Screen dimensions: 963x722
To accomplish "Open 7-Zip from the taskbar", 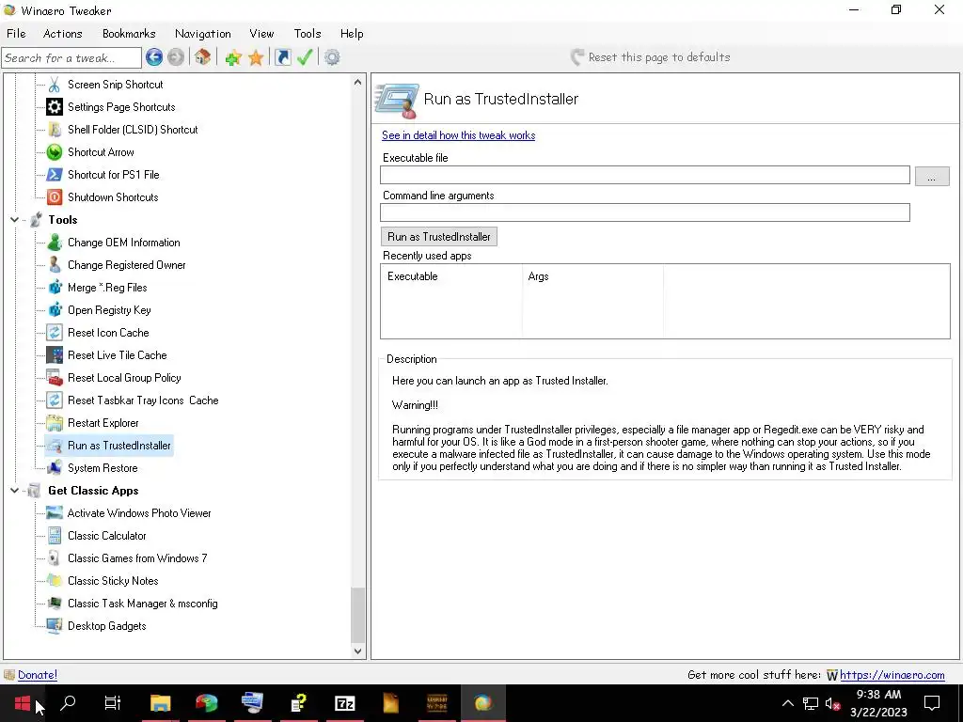I will (x=344, y=703).
